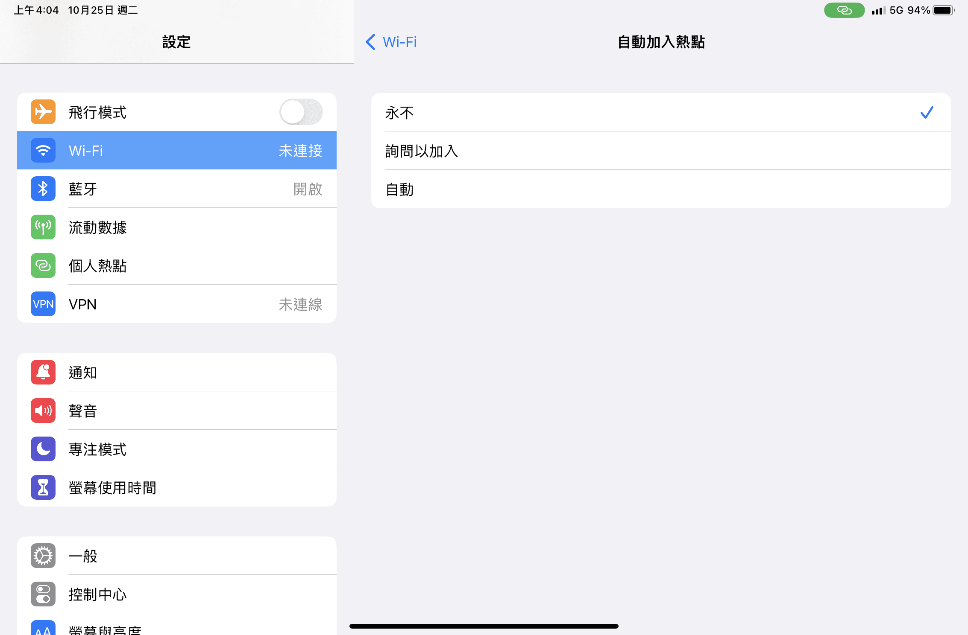Select the 永不 option
Viewport: 968px width, 635px height.
[x=661, y=112]
